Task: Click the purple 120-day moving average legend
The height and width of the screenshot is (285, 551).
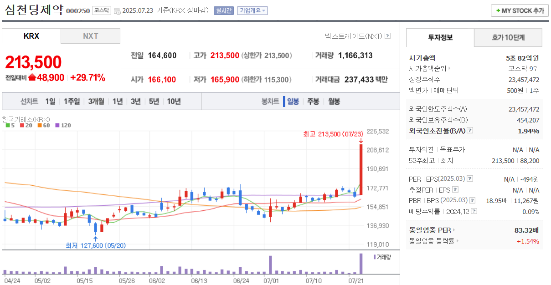Action: pyautogui.click(x=63, y=125)
